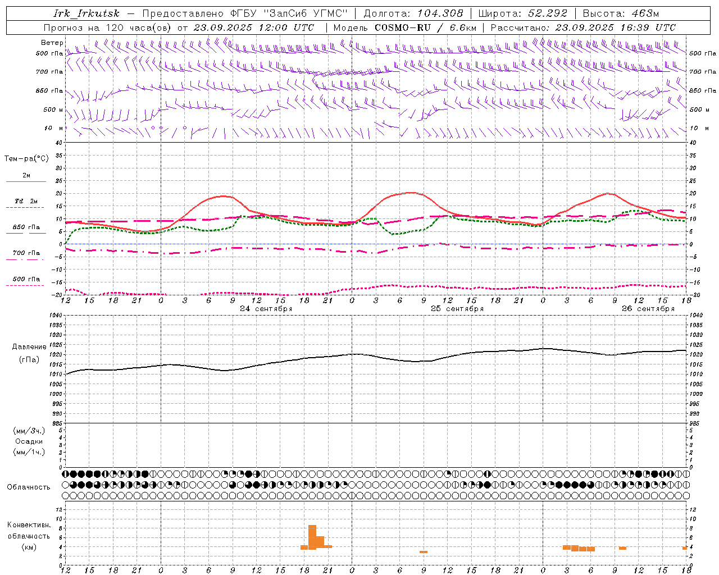Click the Ветер label of wind panel
This screenshot has height=575, width=719.
(52, 43)
